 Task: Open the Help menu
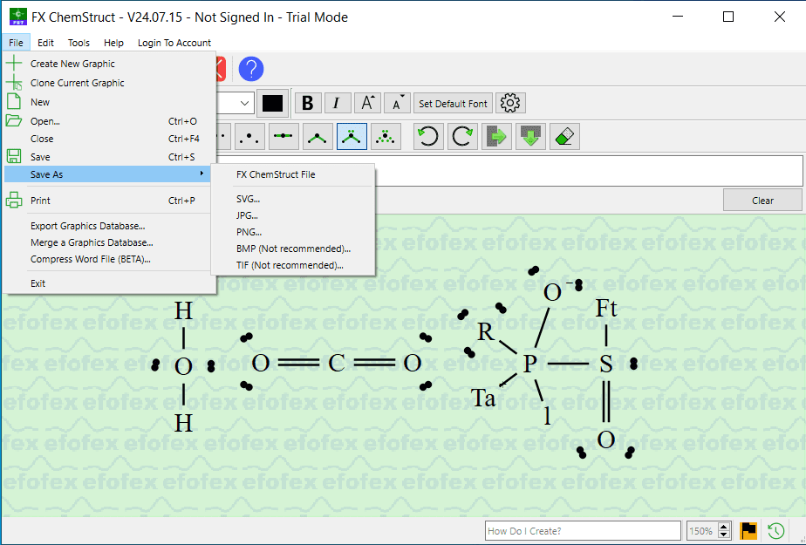click(x=113, y=43)
